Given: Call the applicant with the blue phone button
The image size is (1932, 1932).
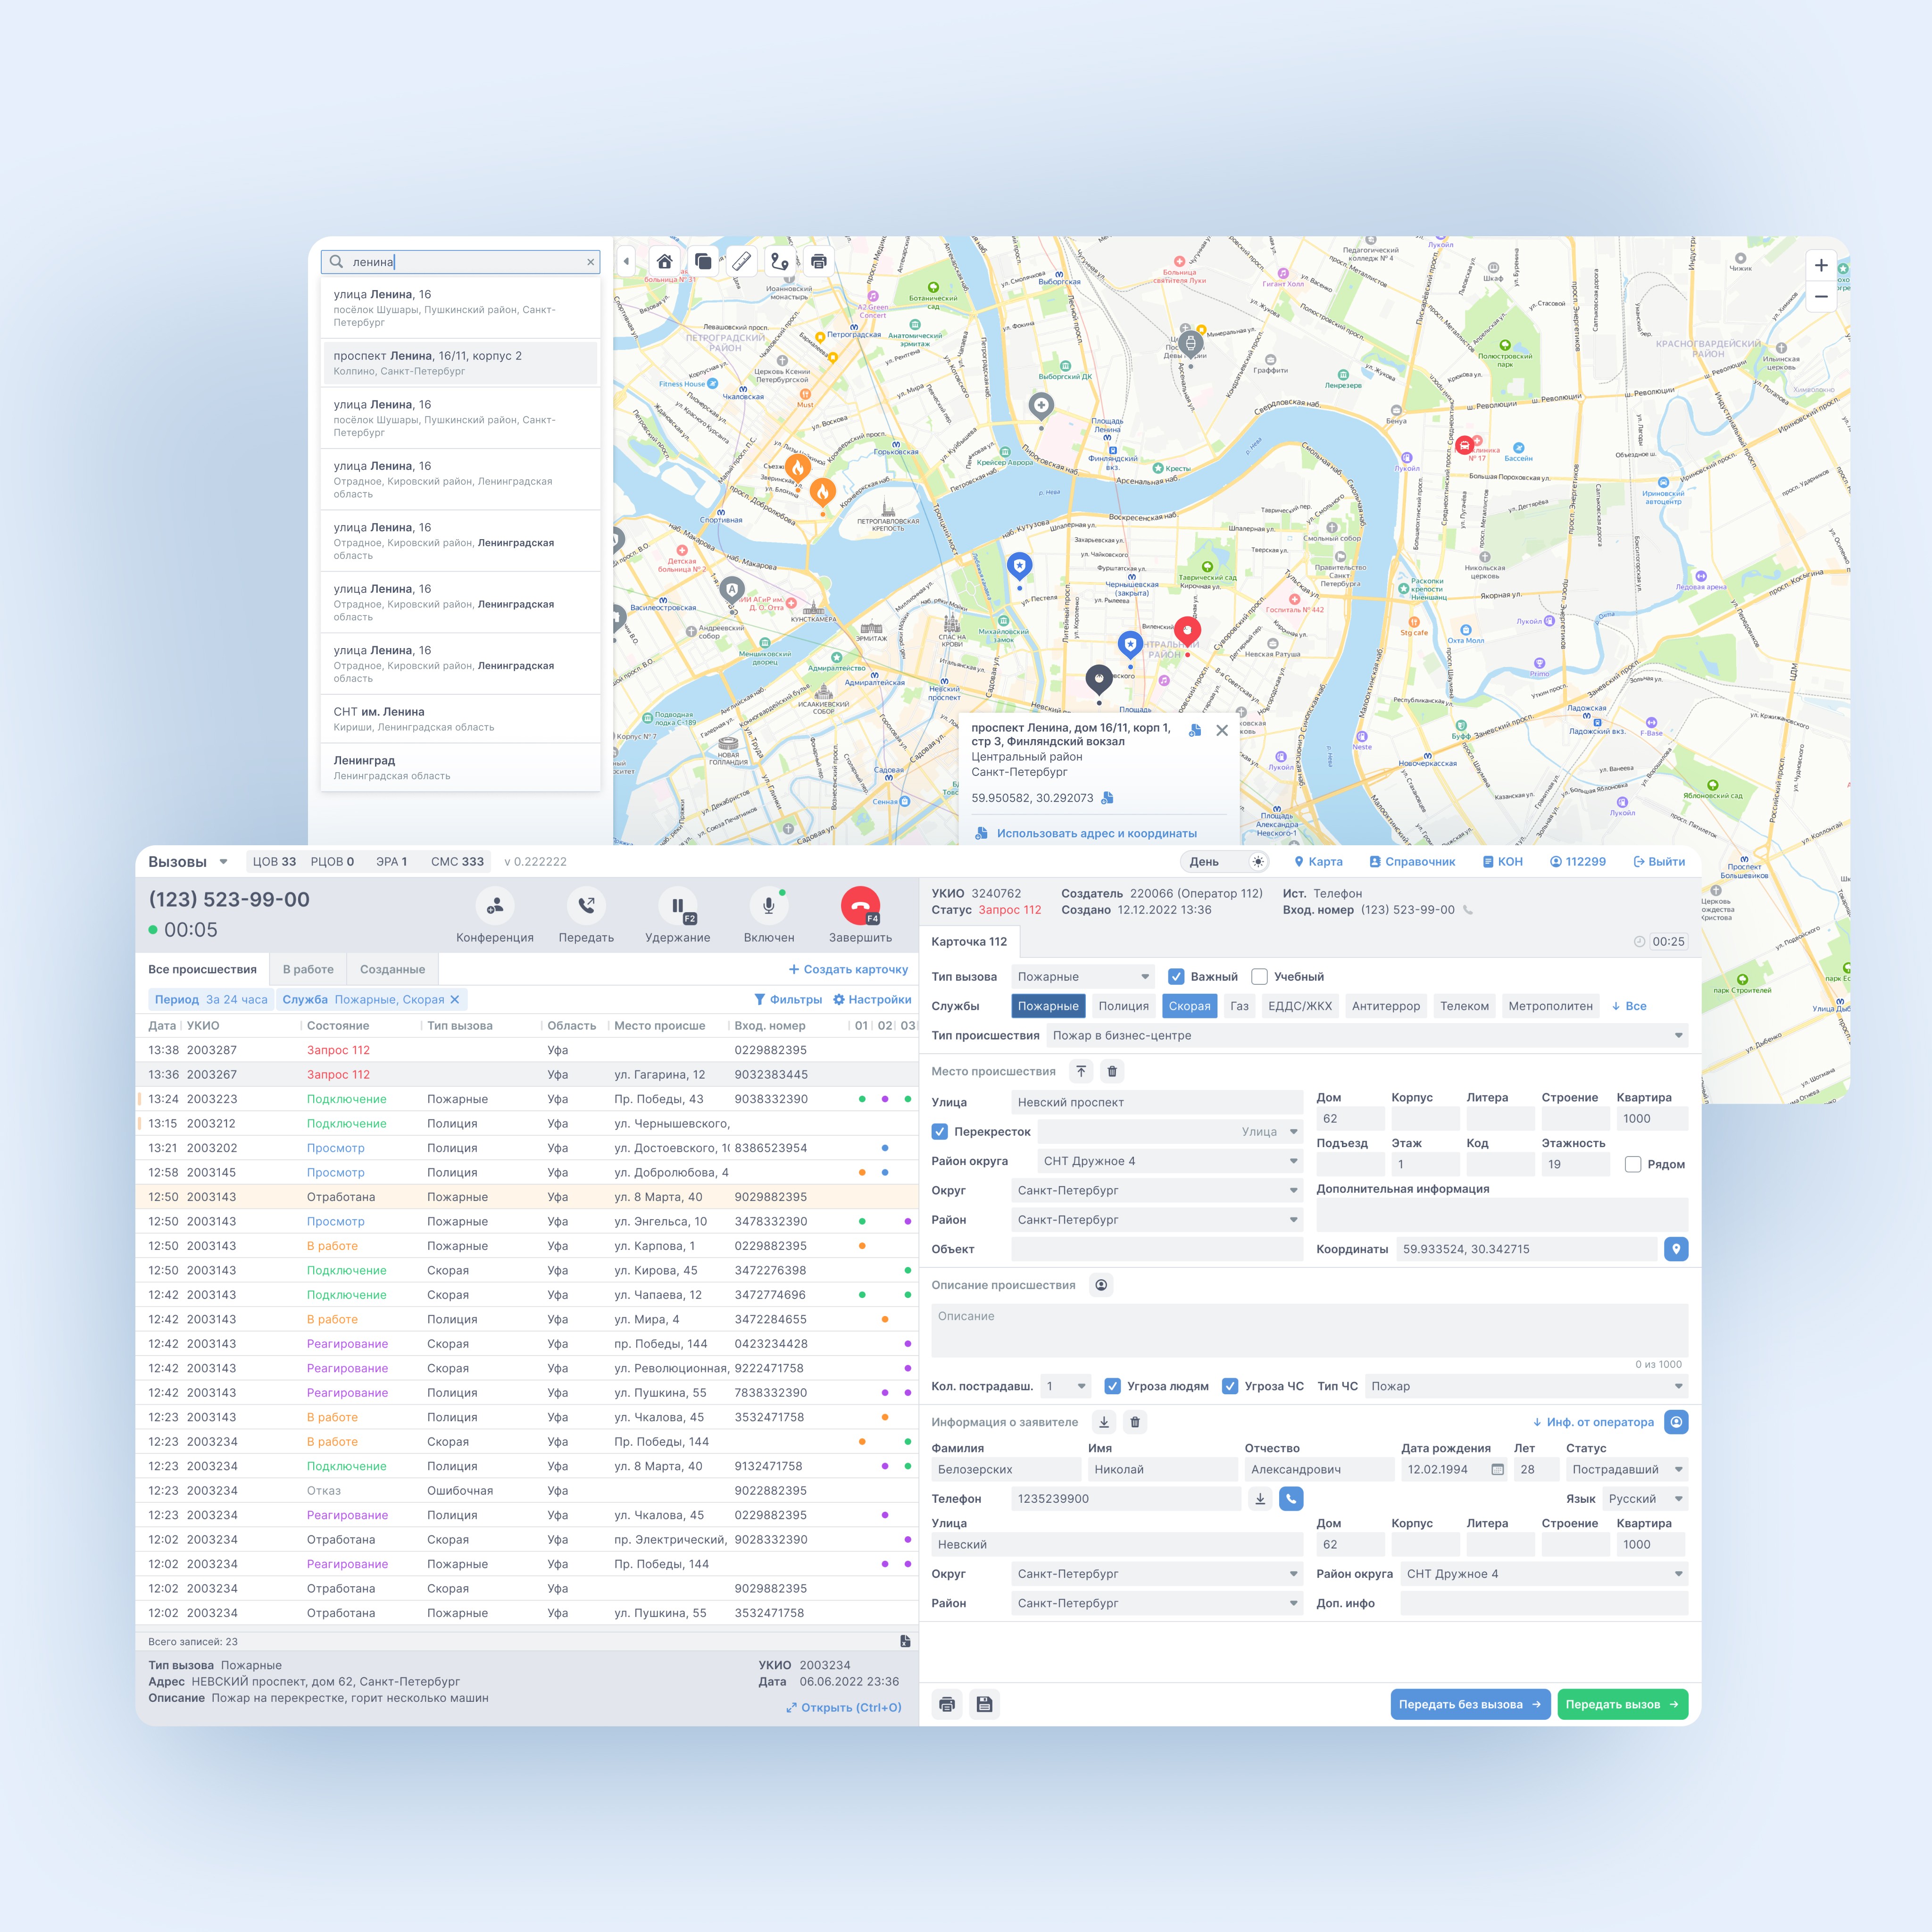Looking at the screenshot, I should click(x=1291, y=1499).
